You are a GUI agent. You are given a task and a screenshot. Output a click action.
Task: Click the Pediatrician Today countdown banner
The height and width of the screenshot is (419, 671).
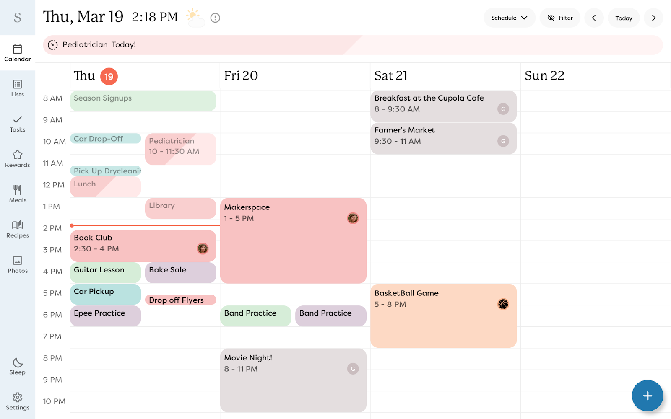tap(352, 45)
